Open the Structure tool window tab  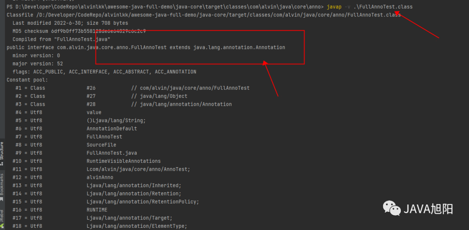coord(2,153)
